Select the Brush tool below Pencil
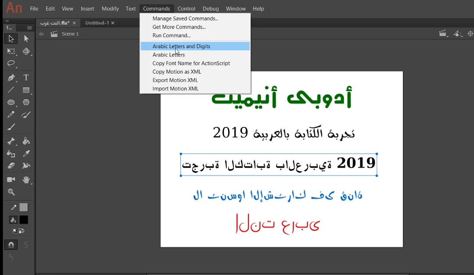474x275 pixels. tap(11, 127)
